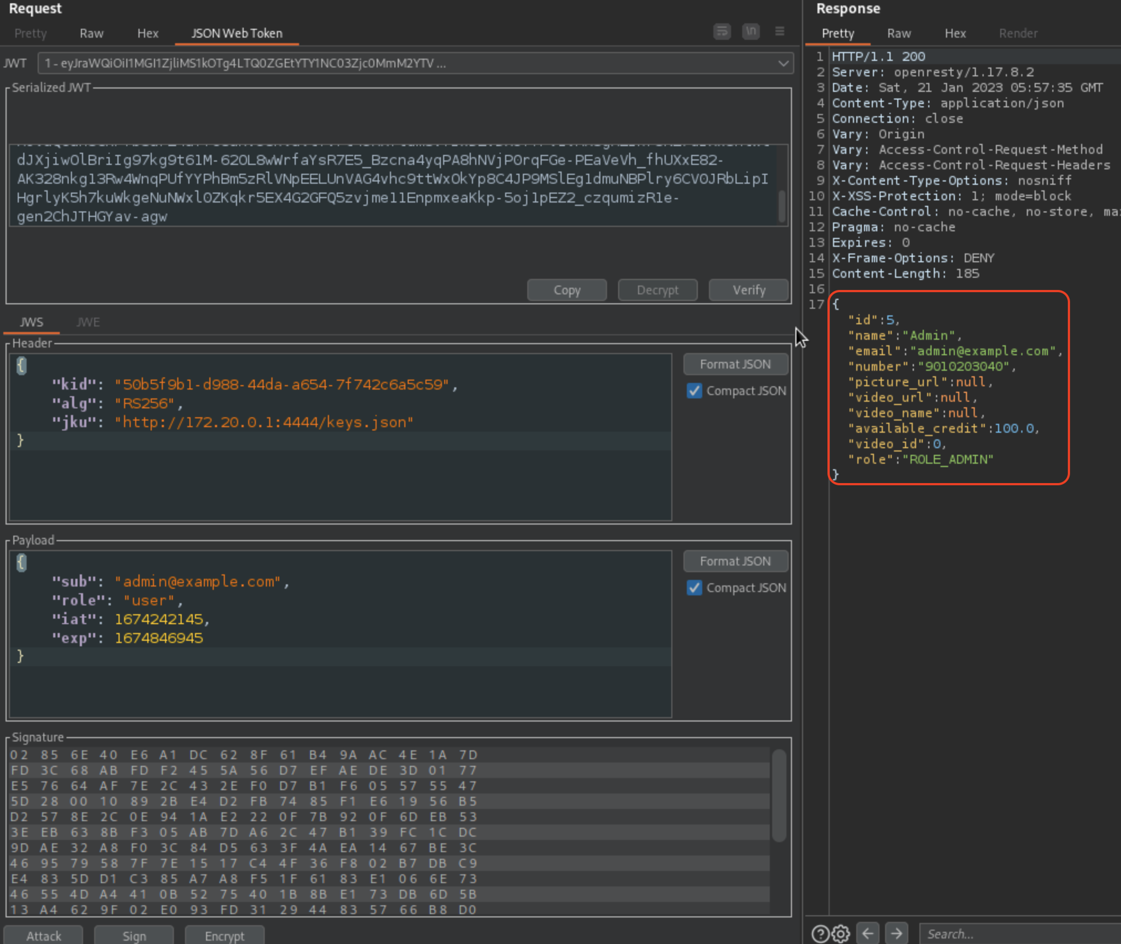The width and height of the screenshot is (1121, 944).
Task: Toggle word wrap icon in Request panel
Action: tap(722, 32)
